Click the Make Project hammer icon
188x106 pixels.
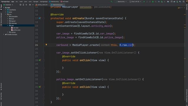point(112,1)
